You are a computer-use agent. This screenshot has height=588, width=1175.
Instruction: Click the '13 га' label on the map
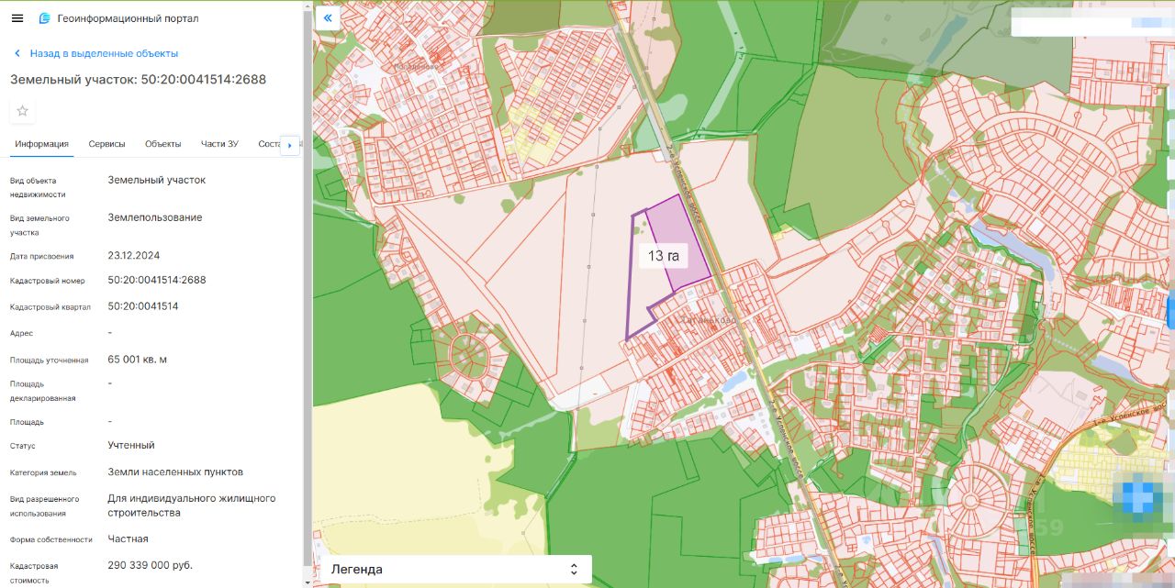click(663, 256)
